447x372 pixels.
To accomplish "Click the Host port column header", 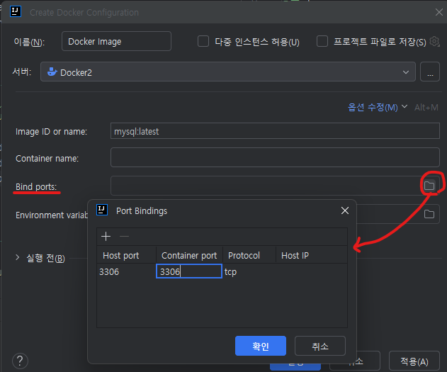I will coord(127,255).
